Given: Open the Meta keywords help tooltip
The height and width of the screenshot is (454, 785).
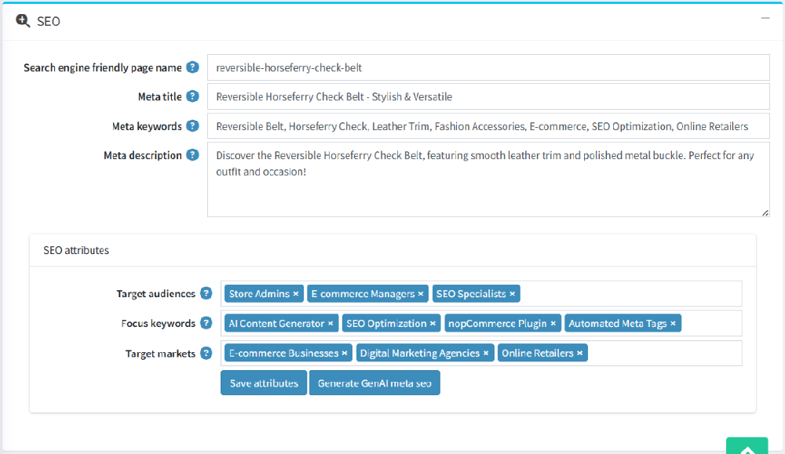Looking at the screenshot, I should click(192, 125).
